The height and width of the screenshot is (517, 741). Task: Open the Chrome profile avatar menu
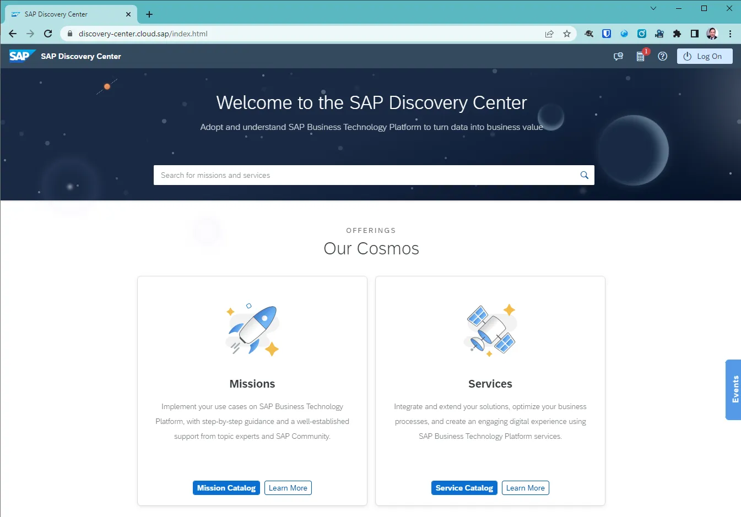[x=712, y=34]
